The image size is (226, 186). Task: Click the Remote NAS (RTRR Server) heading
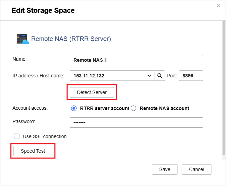[x=71, y=39]
